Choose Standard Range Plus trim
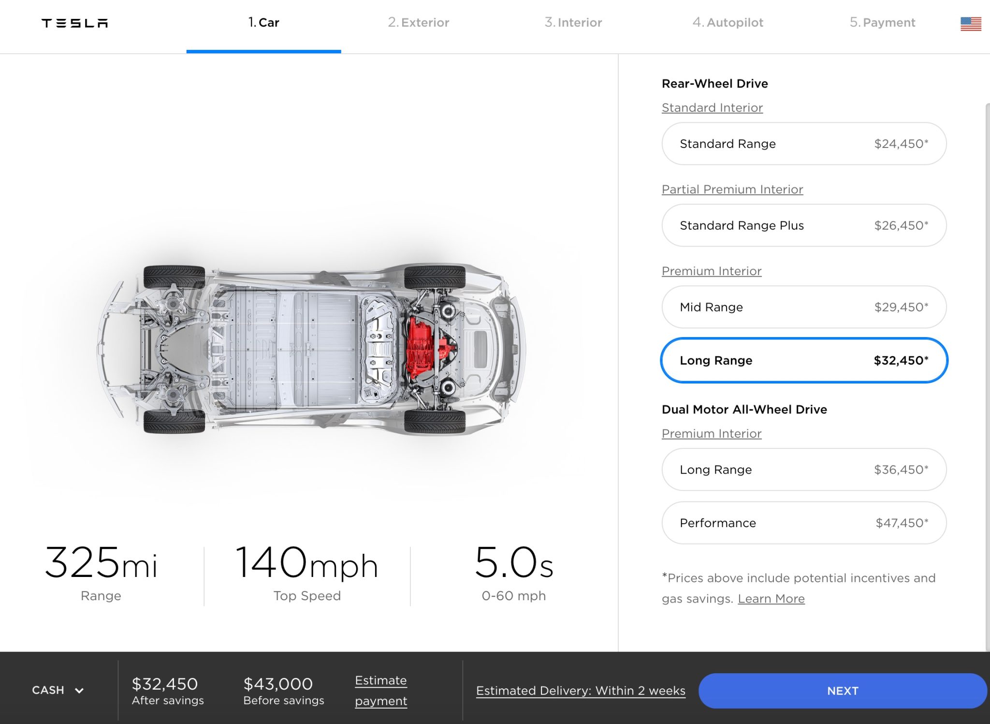Image resolution: width=990 pixels, height=724 pixels. click(803, 225)
